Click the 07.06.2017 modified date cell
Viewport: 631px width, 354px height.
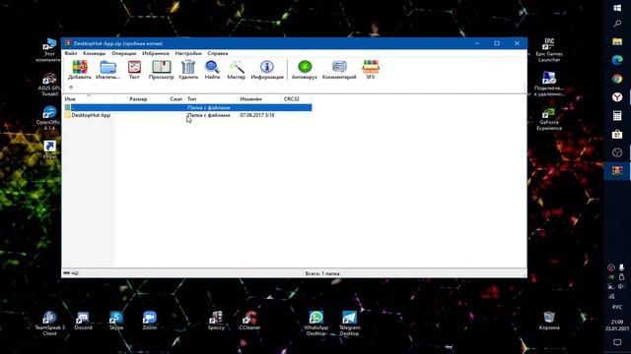tap(257, 115)
